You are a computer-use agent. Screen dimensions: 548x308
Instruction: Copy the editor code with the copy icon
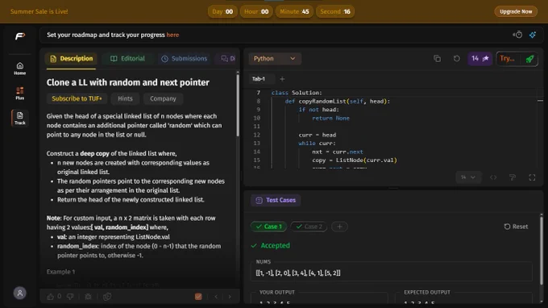pyautogui.click(x=438, y=58)
